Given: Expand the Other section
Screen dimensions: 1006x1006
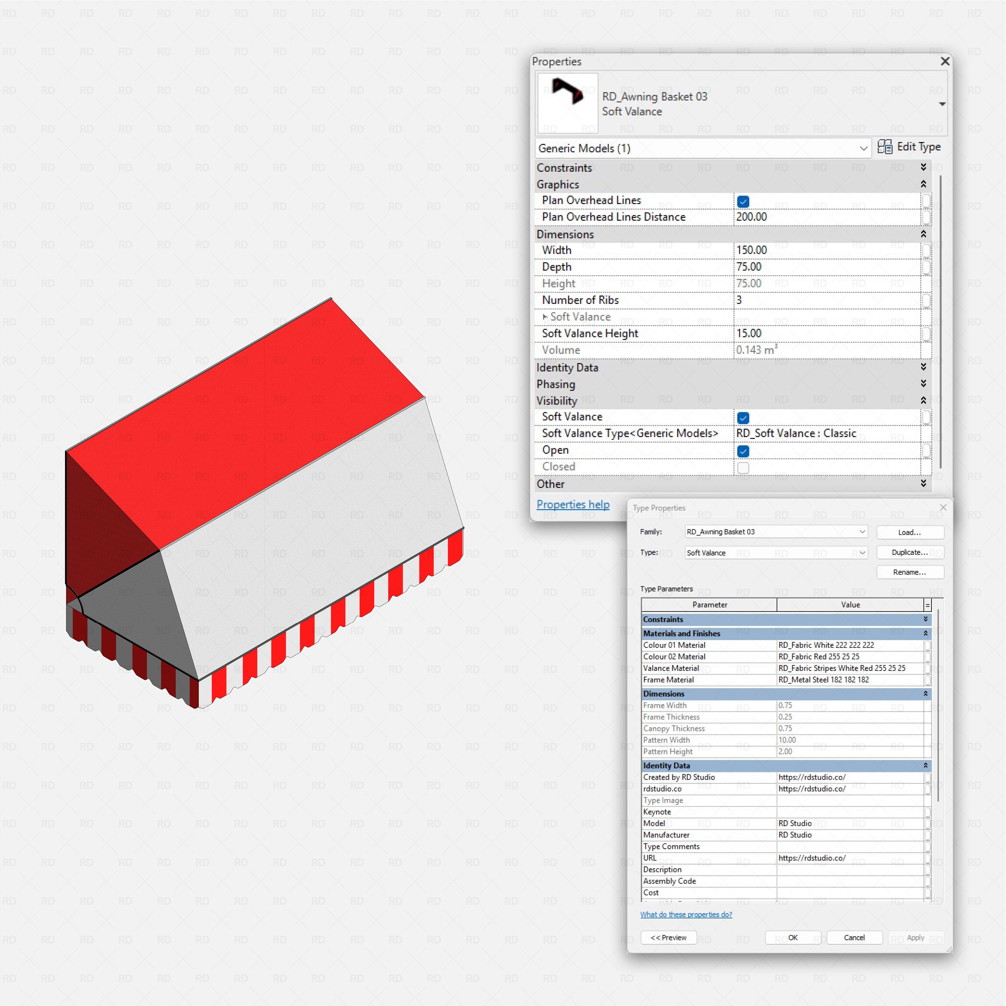Looking at the screenshot, I should (x=923, y=483).
